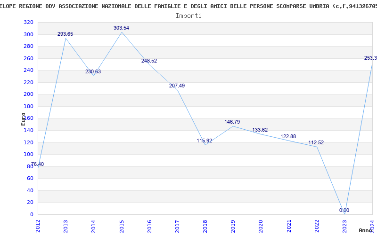377x235 pixels.
Task: Click the 2023 year axis label
Action: 344,226
